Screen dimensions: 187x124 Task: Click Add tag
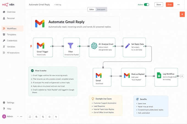tap(57, 5)
